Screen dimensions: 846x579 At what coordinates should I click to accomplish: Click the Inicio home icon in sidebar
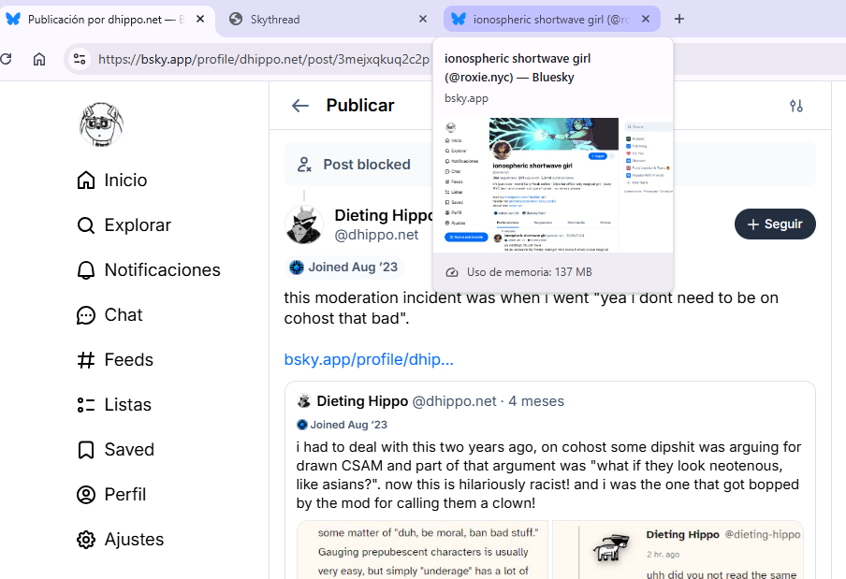[86, 181]
